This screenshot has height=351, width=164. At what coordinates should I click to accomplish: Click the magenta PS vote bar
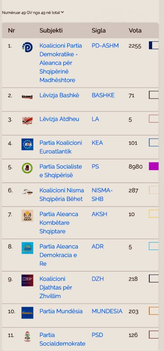[x=154, y=166]
